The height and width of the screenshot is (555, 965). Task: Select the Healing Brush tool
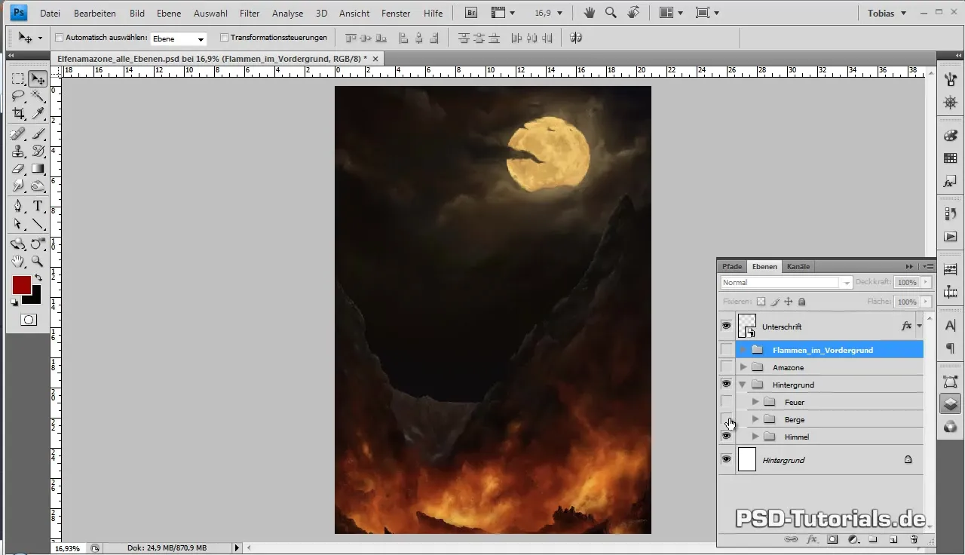[18, 134]
